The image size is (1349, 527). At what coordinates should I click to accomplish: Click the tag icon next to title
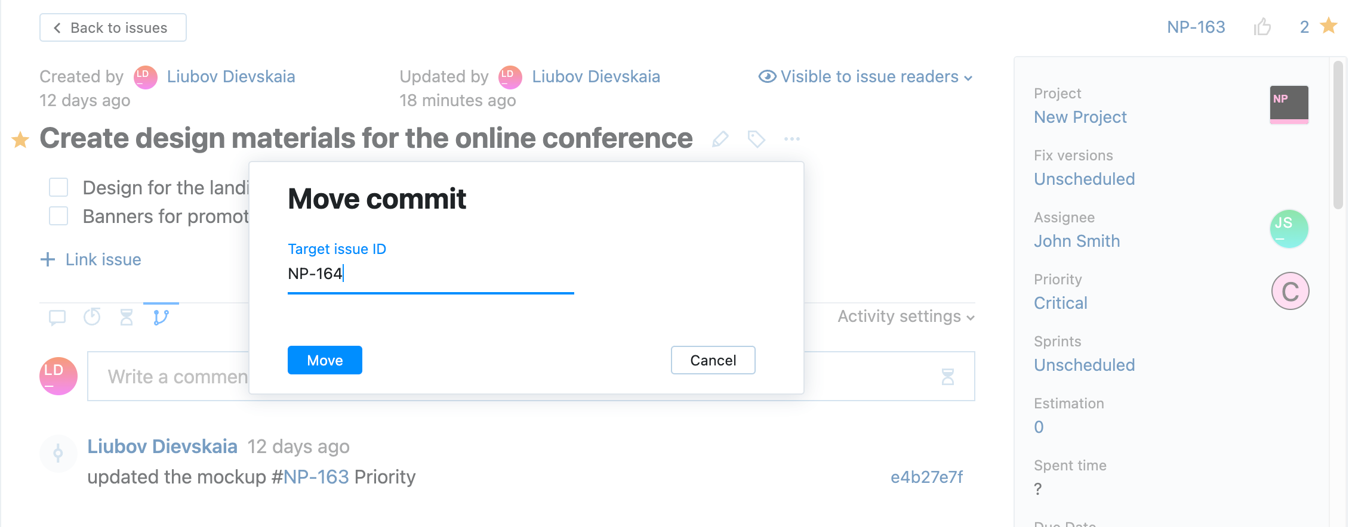[756, 139]
